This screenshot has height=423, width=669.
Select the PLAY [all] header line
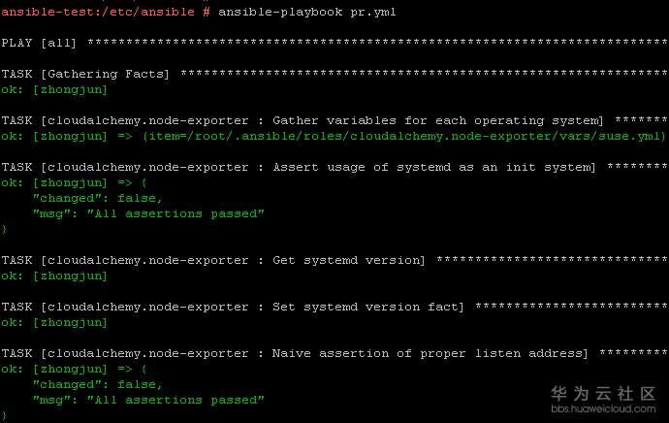(x=40, y=43)
